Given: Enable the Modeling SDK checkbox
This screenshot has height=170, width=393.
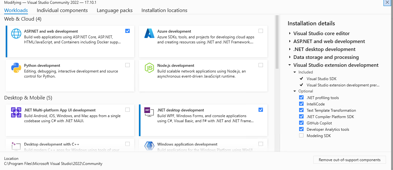Looking at the screenshot, I should (x=301, y=135).
